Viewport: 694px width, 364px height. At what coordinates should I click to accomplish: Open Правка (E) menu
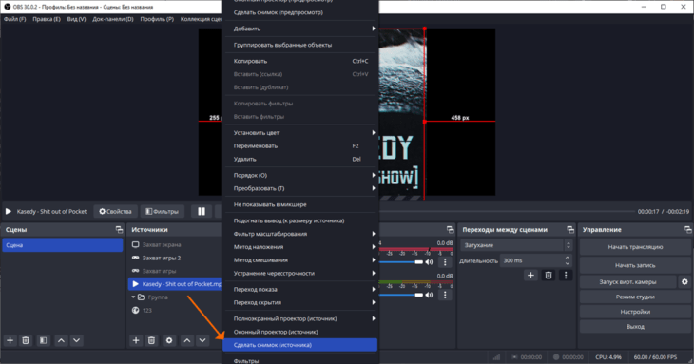[x=47, y=19]
